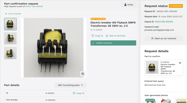Select the first transformer thumbnail
This screenshot has width=187, height=103.
coord(10,24)
